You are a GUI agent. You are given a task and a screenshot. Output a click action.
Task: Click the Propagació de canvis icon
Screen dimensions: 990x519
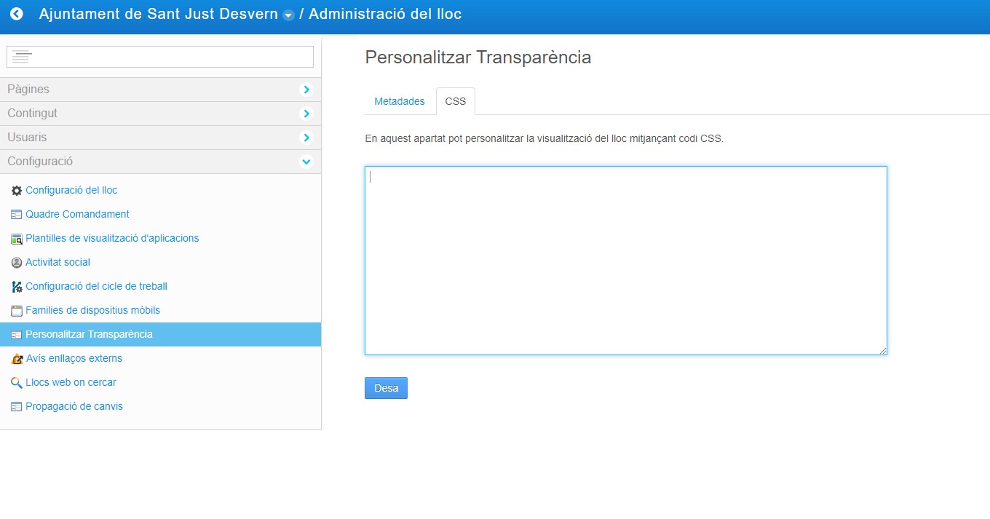17,407
